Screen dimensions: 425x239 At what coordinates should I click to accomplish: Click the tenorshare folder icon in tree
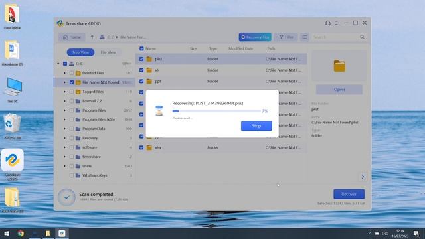[78, 157]
